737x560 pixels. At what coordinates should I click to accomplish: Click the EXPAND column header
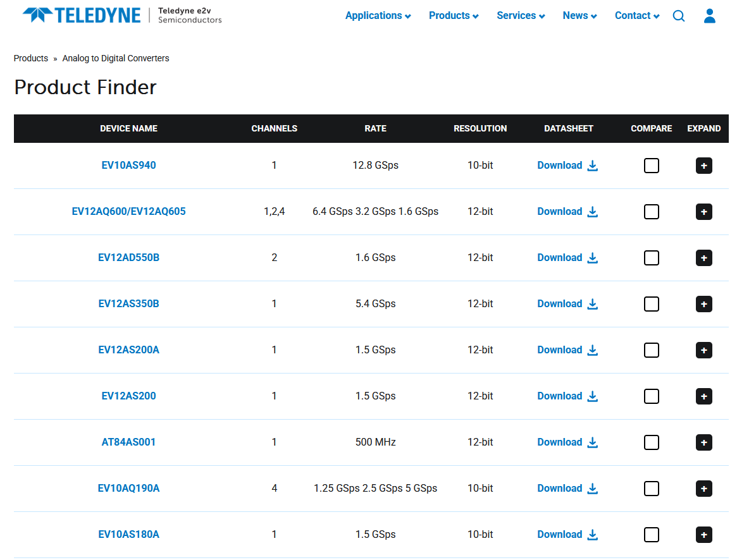click(704, 128)
